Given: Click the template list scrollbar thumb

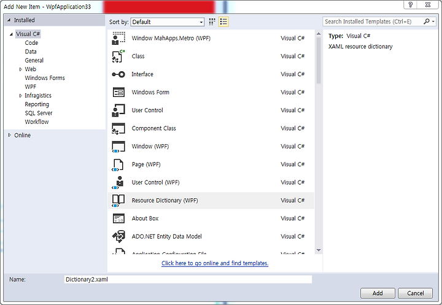Looking at the screenshot, I should click(x=319, y=60).
